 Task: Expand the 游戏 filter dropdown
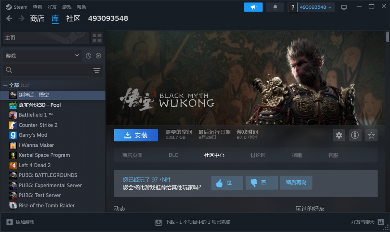[42, 56]
